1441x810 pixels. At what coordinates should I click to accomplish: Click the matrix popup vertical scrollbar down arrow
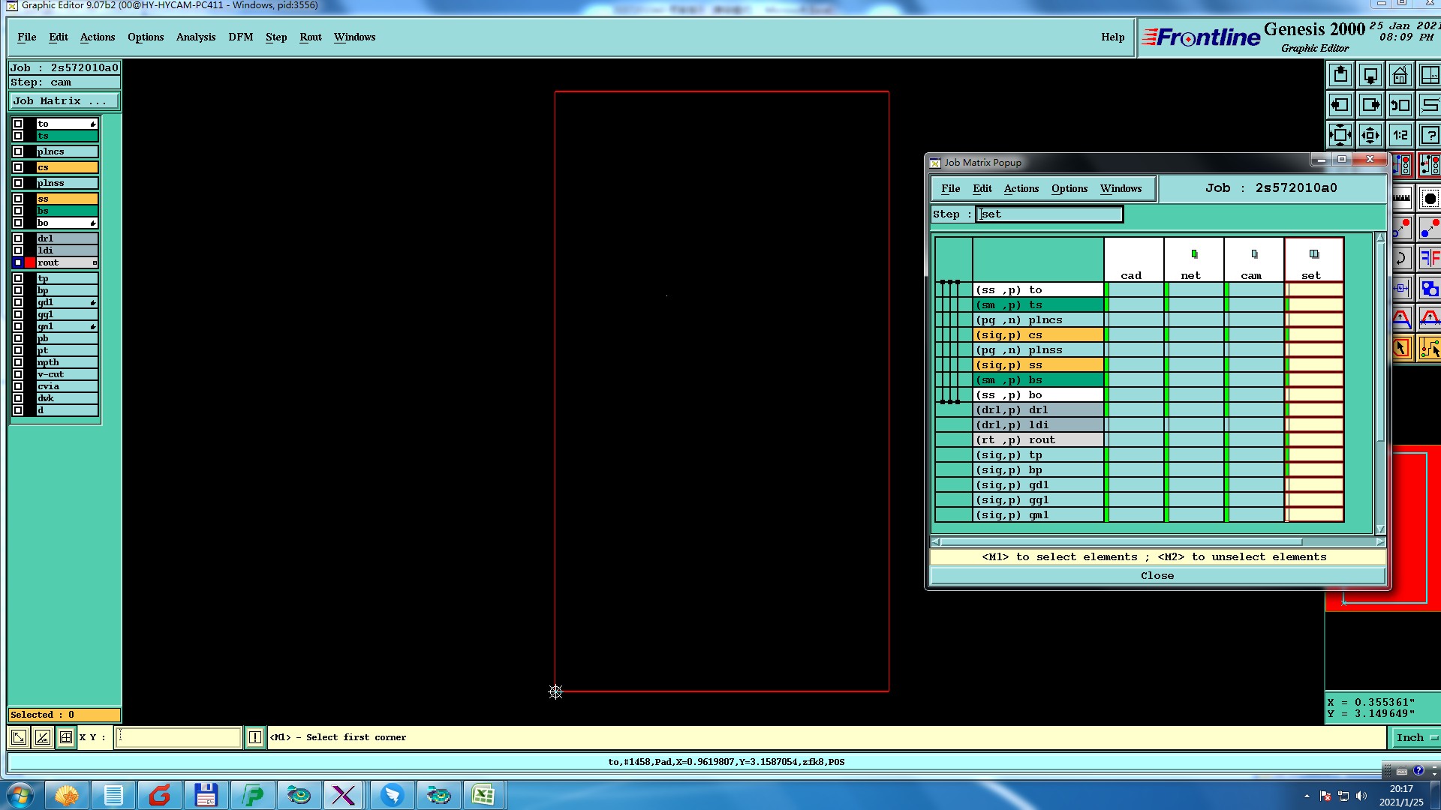1379,529
